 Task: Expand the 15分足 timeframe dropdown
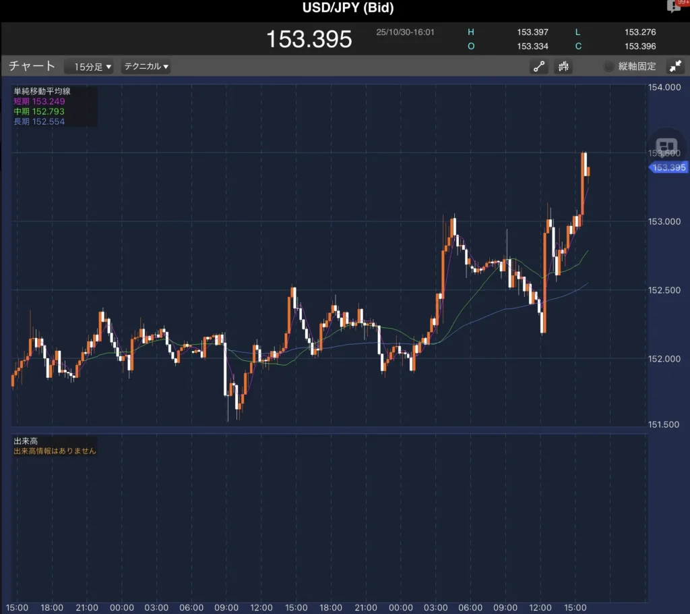[93, 66]
